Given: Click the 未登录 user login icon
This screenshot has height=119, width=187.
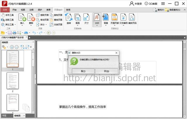Looking at the screenshot, I should click(132, 4).
